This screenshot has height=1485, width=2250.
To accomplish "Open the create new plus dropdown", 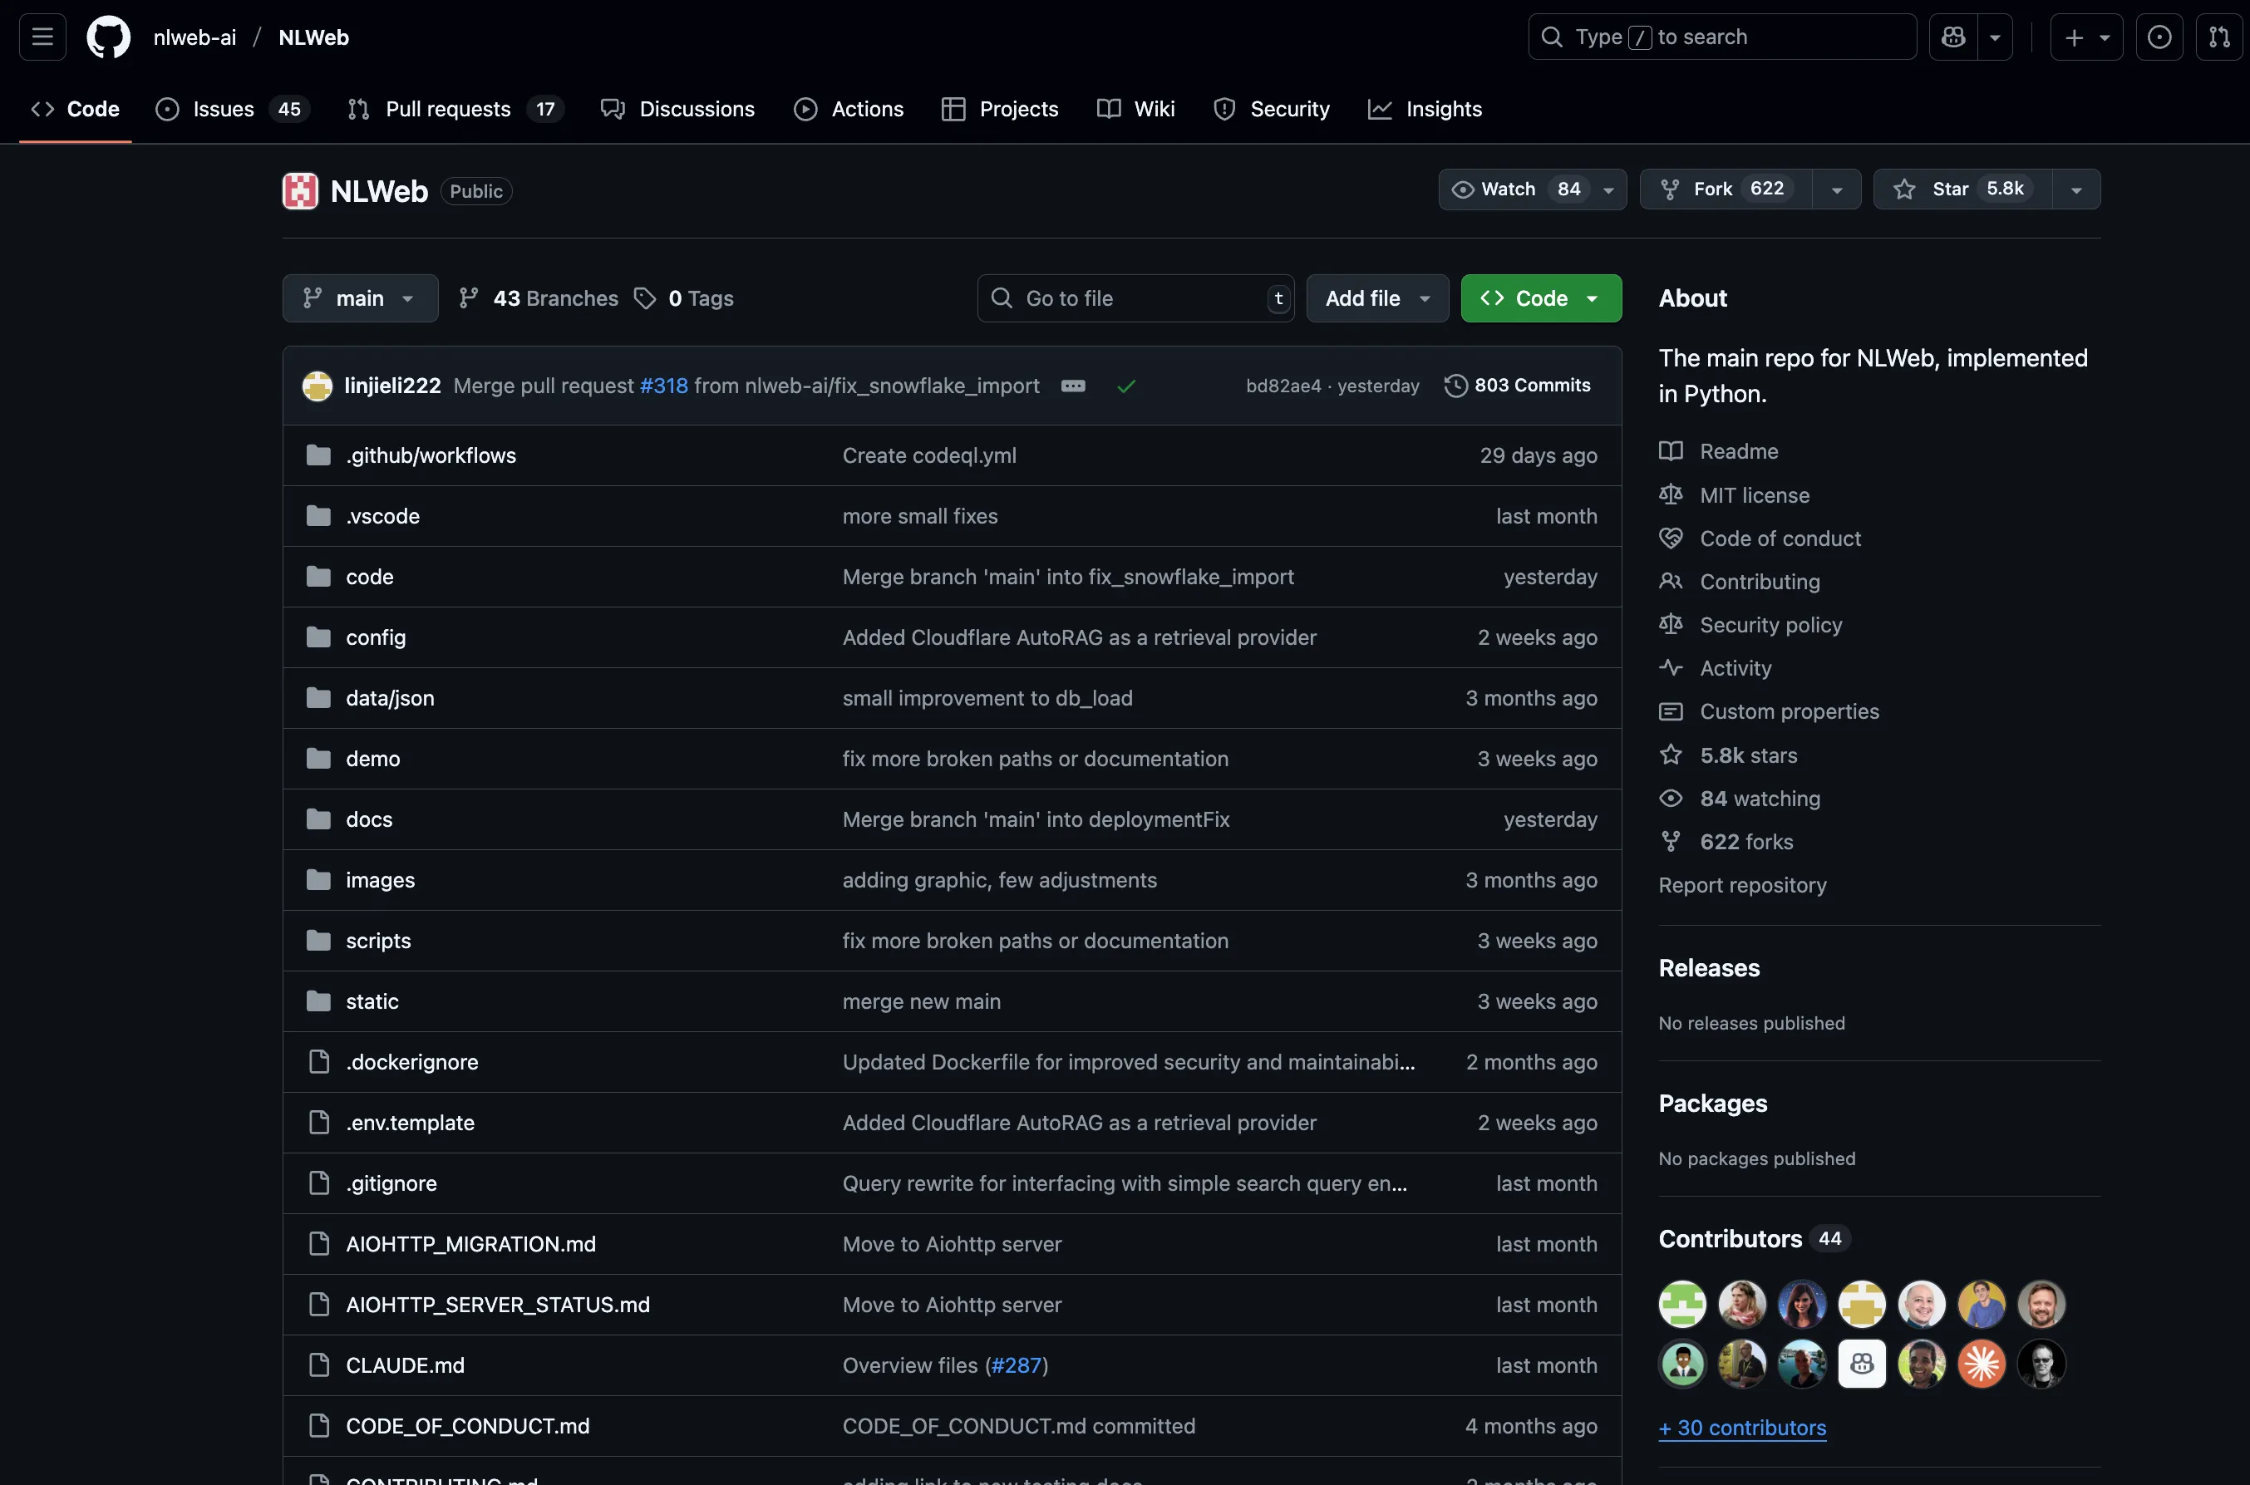I will tap(2086, 37).
